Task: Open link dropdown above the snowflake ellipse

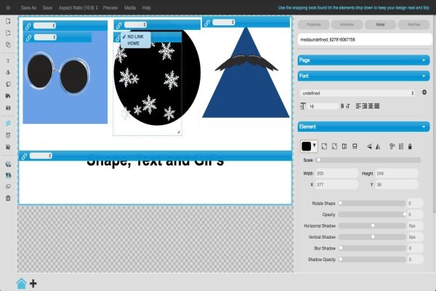Action: pos(135,25)
